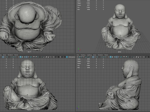Image resolution: width=150 pixels, height=112 pixels.
Task: Open Shading menu of side view panel
Action: tap(83, 55)
